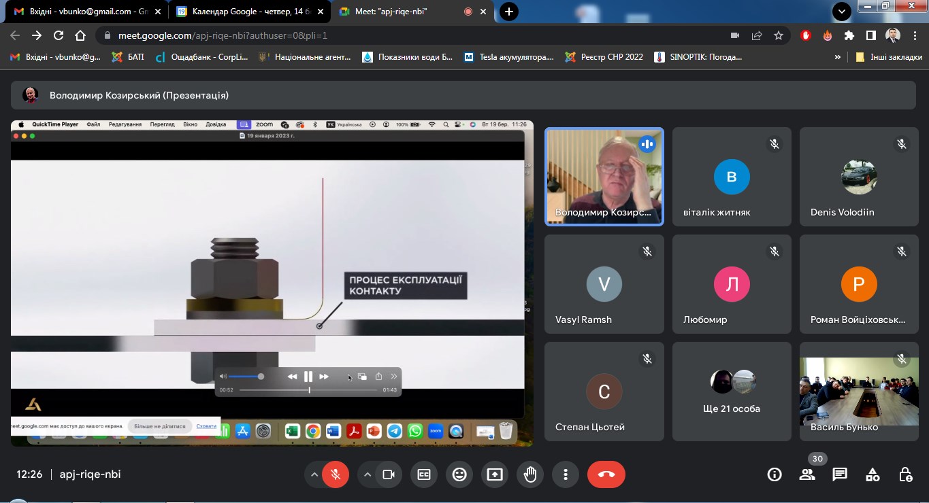Viewport: 929px width, 503px height.
Task: Open the chat with everyone panel
Action: click(x=840, y=474)
